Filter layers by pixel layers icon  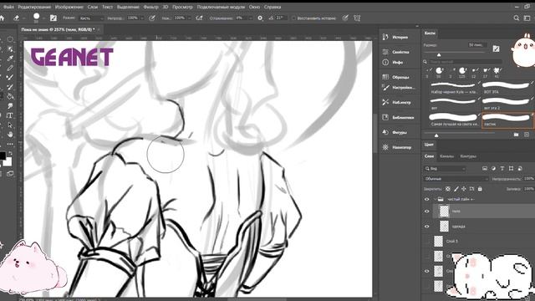pos(485,169)
